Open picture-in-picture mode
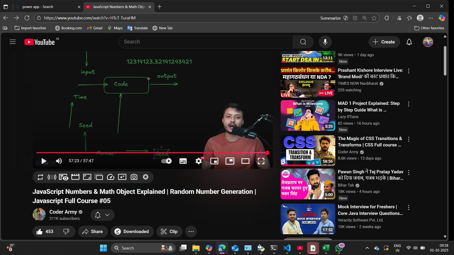This screenshot has width=454, height=255. [230, 161]
